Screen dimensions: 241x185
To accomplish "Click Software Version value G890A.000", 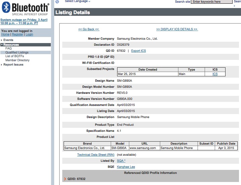I will pyautogui.click(x=125, y=99).
